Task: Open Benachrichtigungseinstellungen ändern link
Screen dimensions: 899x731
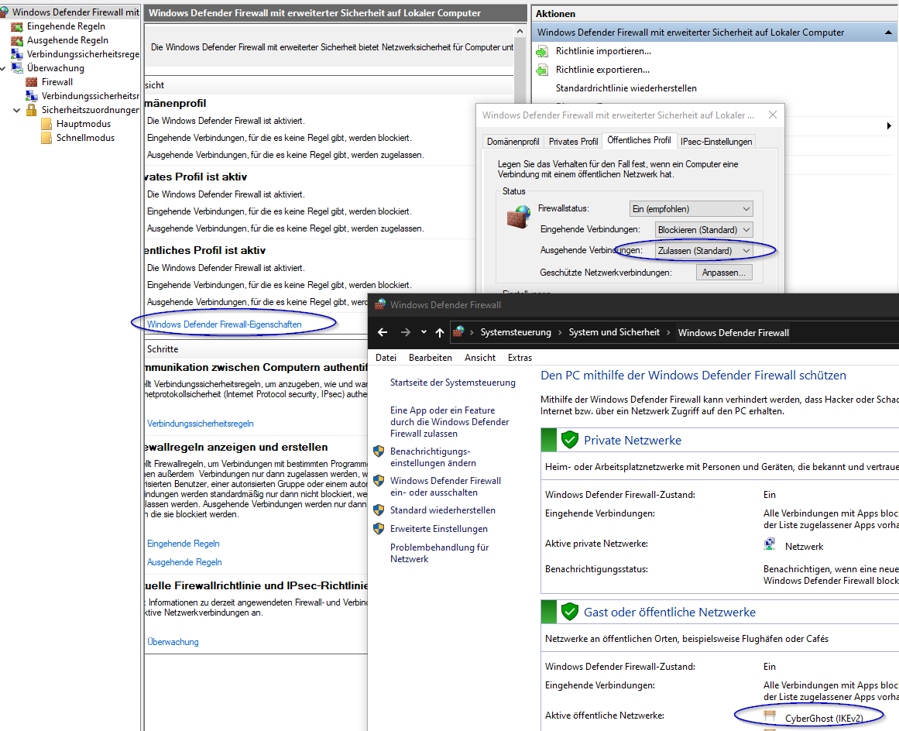Action: coord(433,458)
